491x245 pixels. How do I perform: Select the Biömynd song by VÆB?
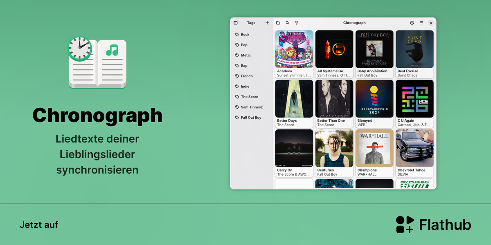374,104
